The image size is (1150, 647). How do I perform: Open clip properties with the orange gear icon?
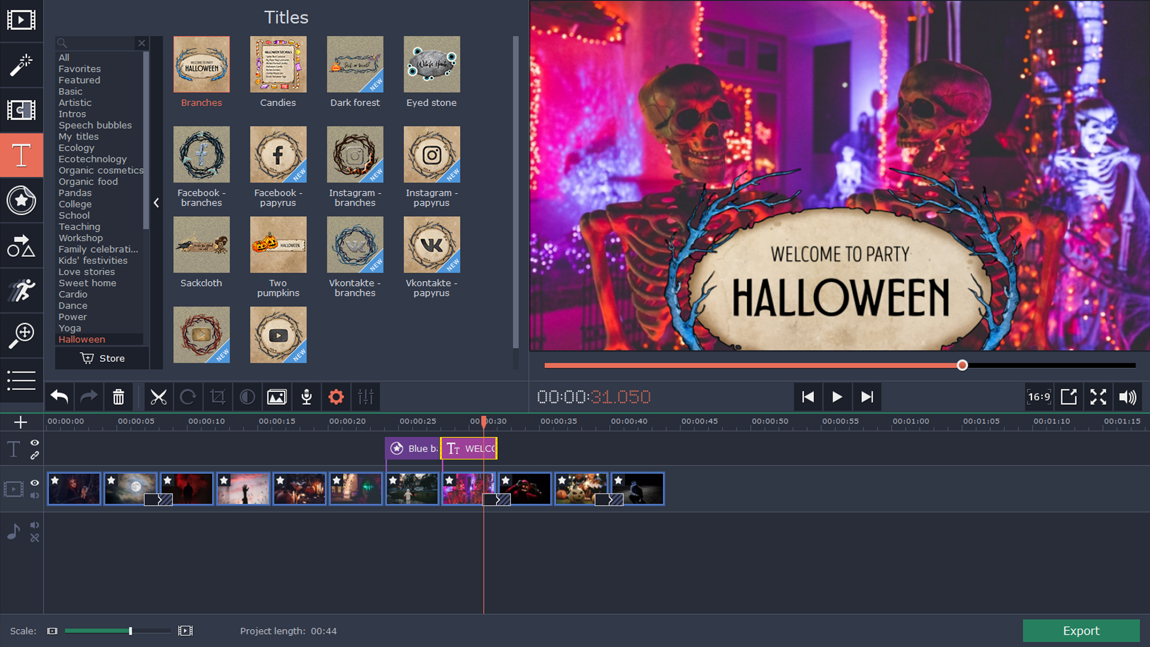(x=336, y=397)
